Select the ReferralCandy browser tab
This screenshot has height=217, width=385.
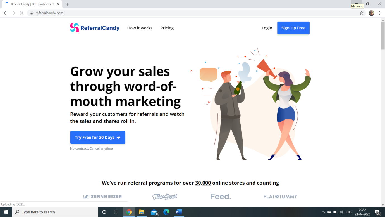tap(32, 4)
